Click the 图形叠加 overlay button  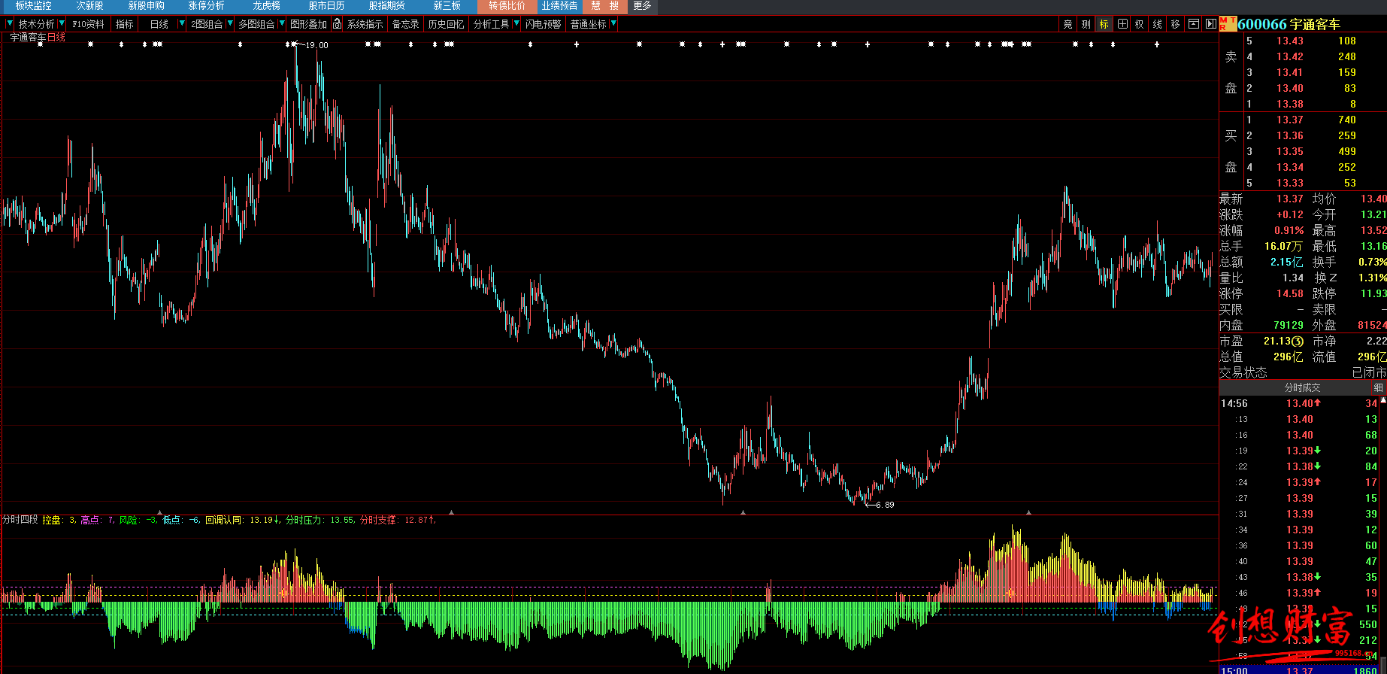coord(308,24)
